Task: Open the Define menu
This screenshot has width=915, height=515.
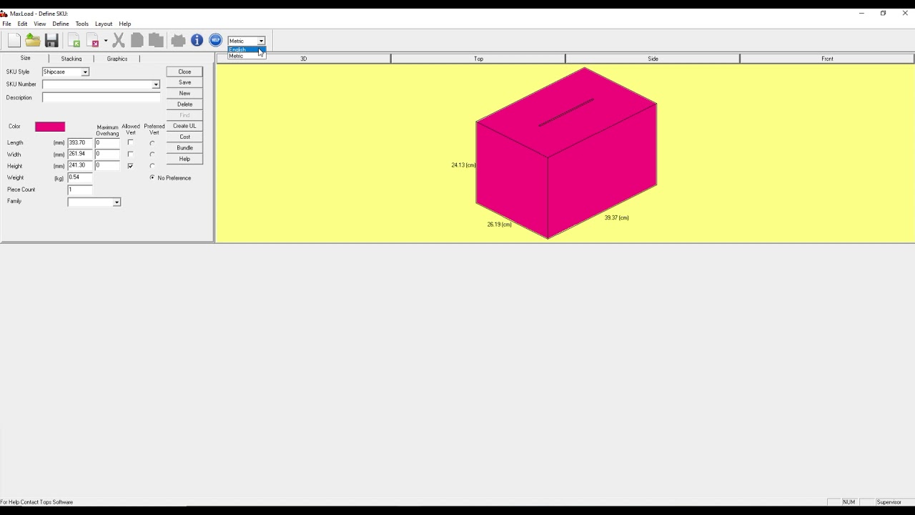Action: 61,24
